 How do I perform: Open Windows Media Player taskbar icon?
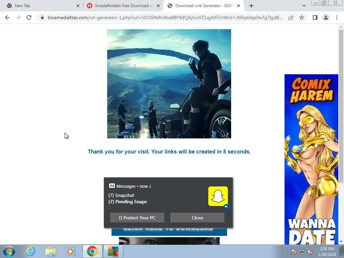[71, 251]
